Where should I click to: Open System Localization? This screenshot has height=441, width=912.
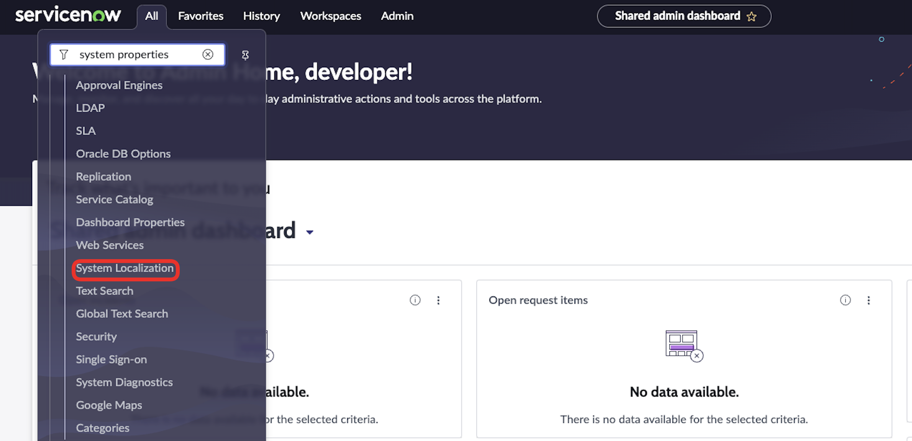click(125, 268)
